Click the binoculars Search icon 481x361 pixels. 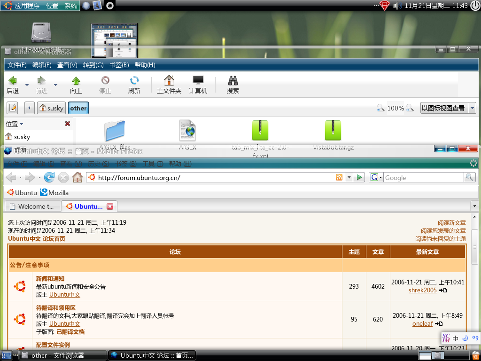[x=233, y=80]
